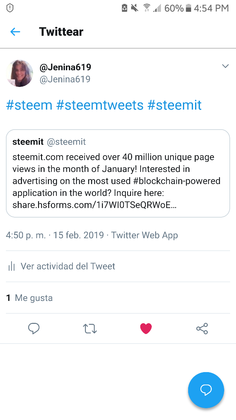This screenshot has height=420, width=236.
Task: Tap the #blockchain hashtag in quoted tweet
Action: [174, 181]
